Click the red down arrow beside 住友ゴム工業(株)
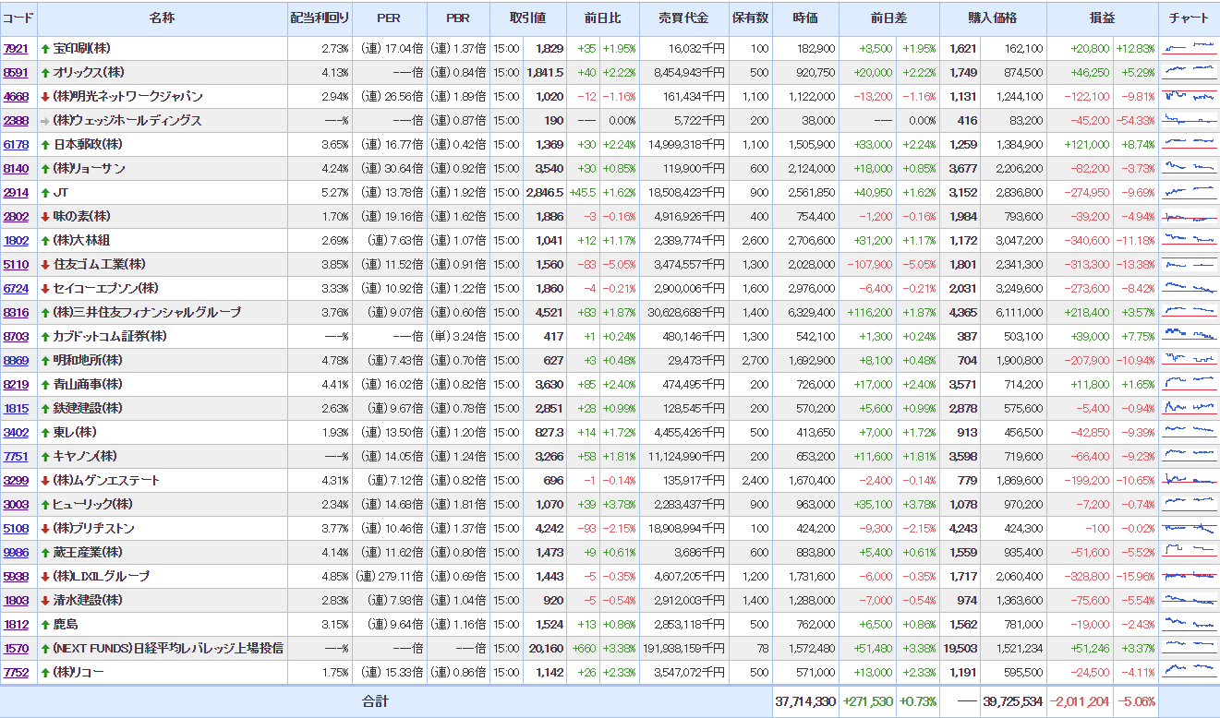The width and height of the screenshot is (1220, 718). click(x=45, y=265)
